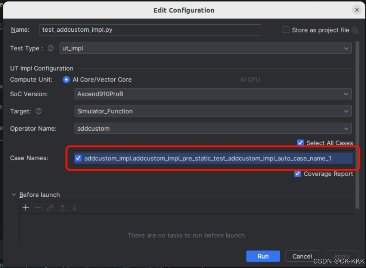Click the edit task pencil icon

[50, 208]
